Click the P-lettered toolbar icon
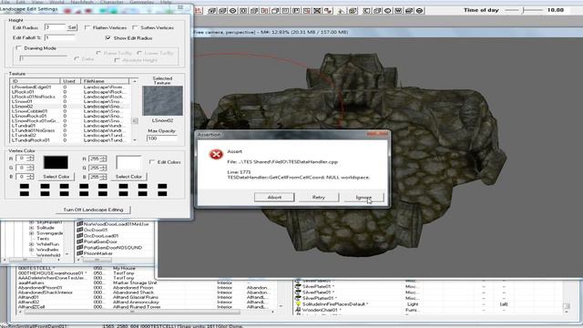The height and width of the screenshot is (328, 583). [x=296, y=11]
